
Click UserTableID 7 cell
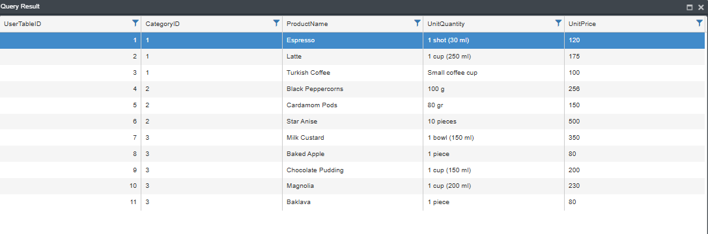coord(70,138)
